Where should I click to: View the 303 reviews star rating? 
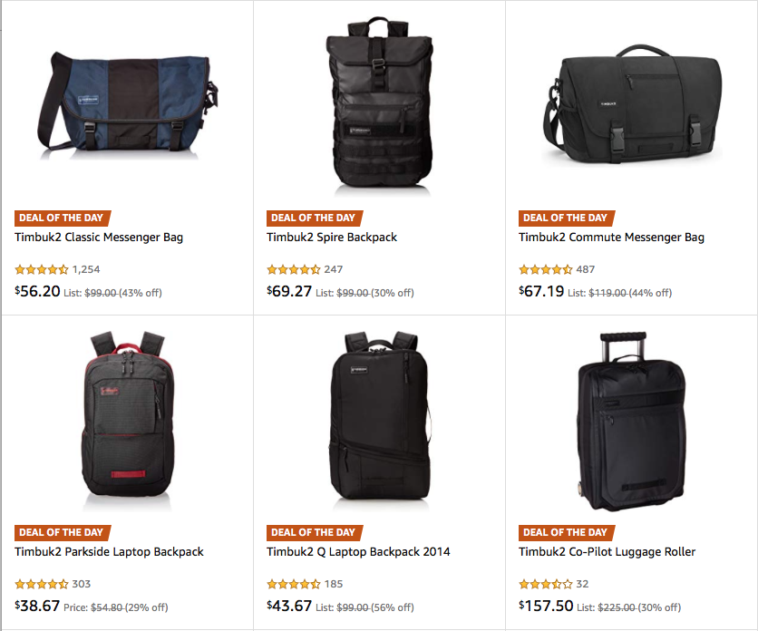42,584
